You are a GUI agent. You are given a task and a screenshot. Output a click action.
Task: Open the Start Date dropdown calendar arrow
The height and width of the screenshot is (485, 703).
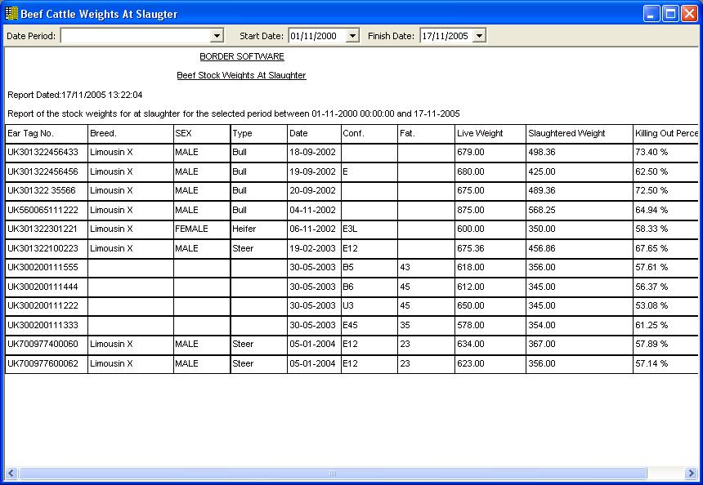pyautogui.click(x=353, y=36)
